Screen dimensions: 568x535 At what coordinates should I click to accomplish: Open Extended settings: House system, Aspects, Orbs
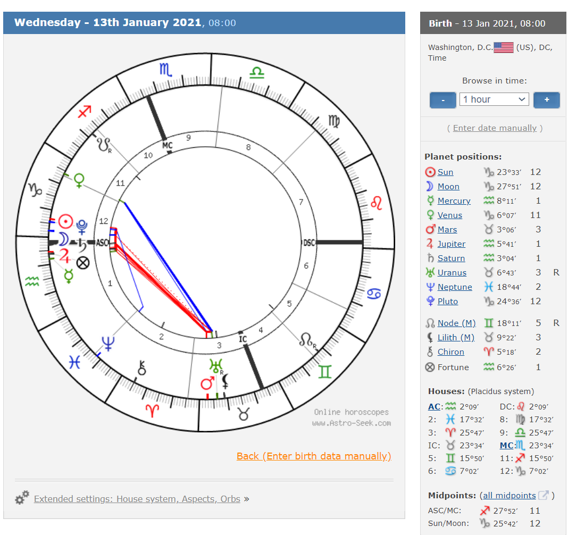[137, 499]
